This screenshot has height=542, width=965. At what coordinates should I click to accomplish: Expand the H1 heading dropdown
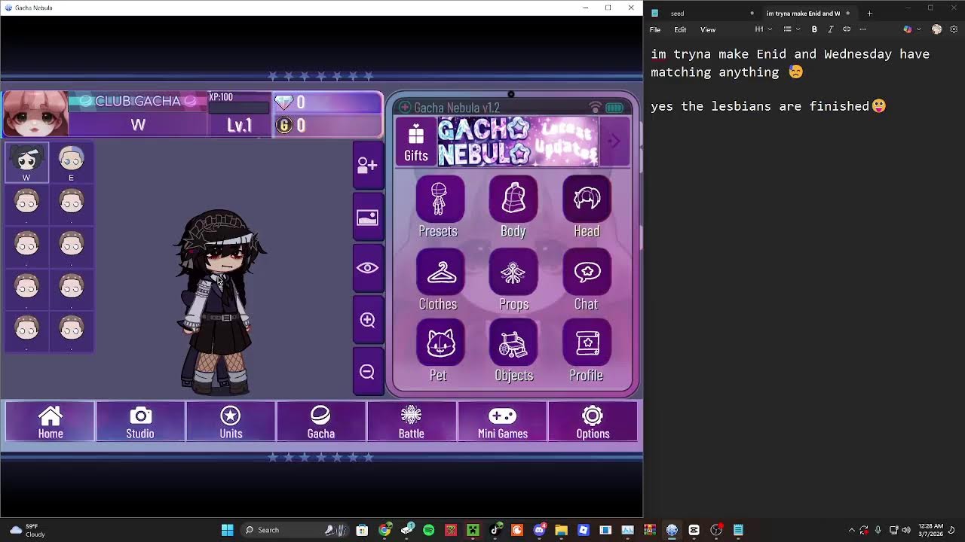coord(763,29)
